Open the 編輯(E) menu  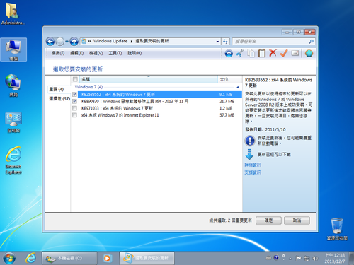coord(76,53)
